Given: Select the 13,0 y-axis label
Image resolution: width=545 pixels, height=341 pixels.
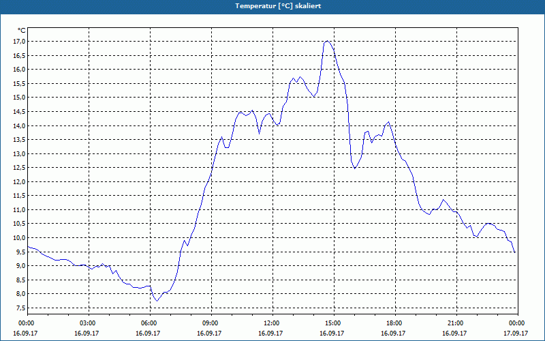Looking at the screenshot, I should click(20, 153).
